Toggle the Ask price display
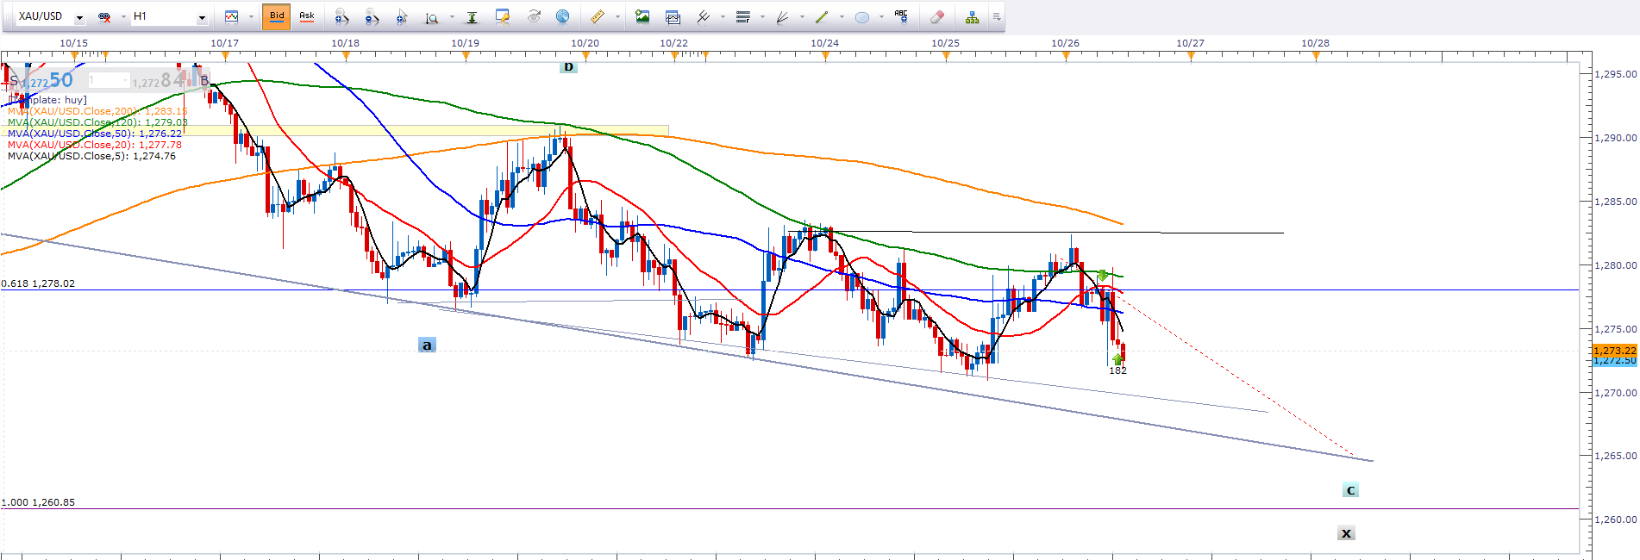 coord(306,16)
